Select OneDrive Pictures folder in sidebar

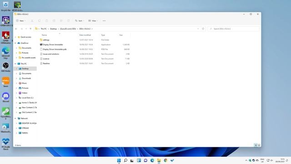25,53
